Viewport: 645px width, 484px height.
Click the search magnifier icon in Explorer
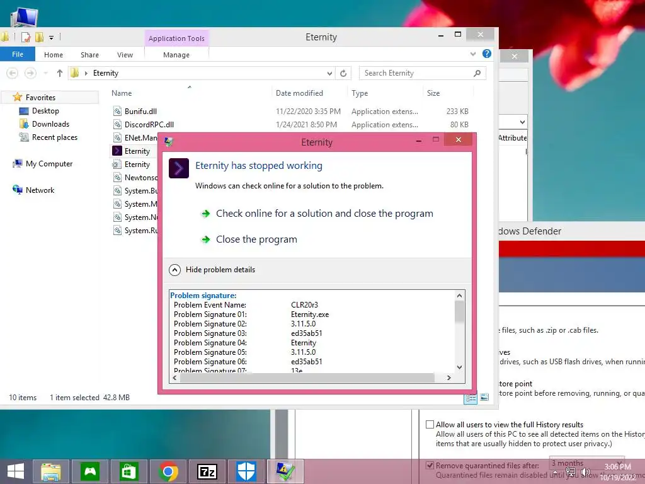[477, 73]
